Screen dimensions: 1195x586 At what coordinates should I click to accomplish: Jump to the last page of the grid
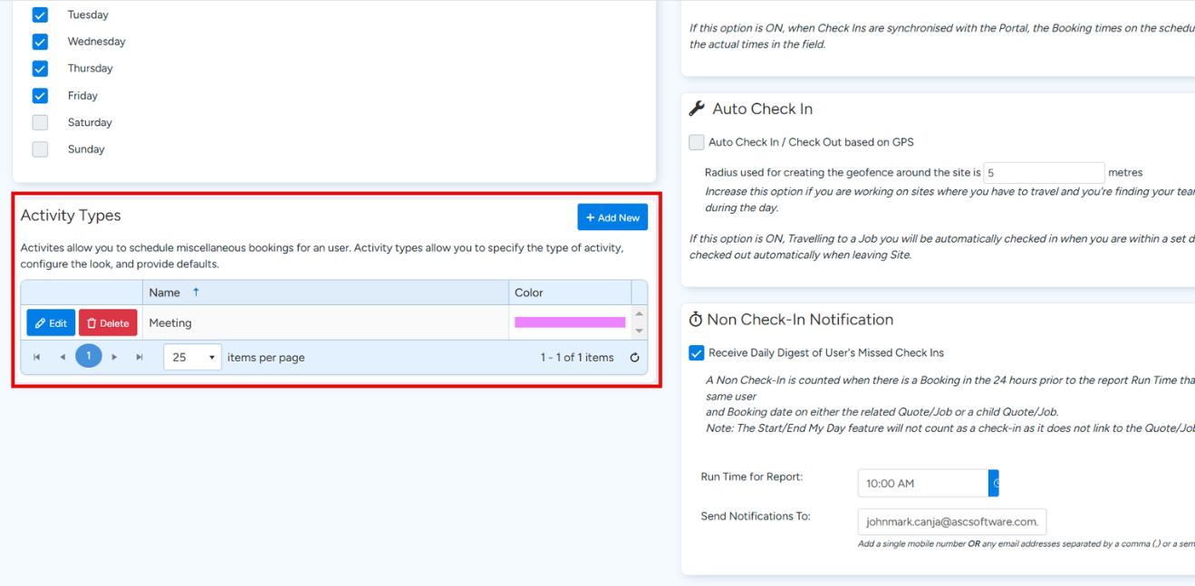[x=140, y=358]
